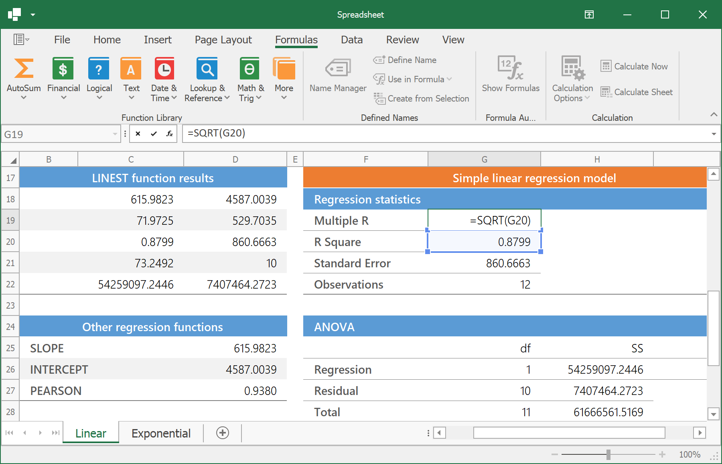
Task: Open the Logical functions list
Action: click(99, 79)
